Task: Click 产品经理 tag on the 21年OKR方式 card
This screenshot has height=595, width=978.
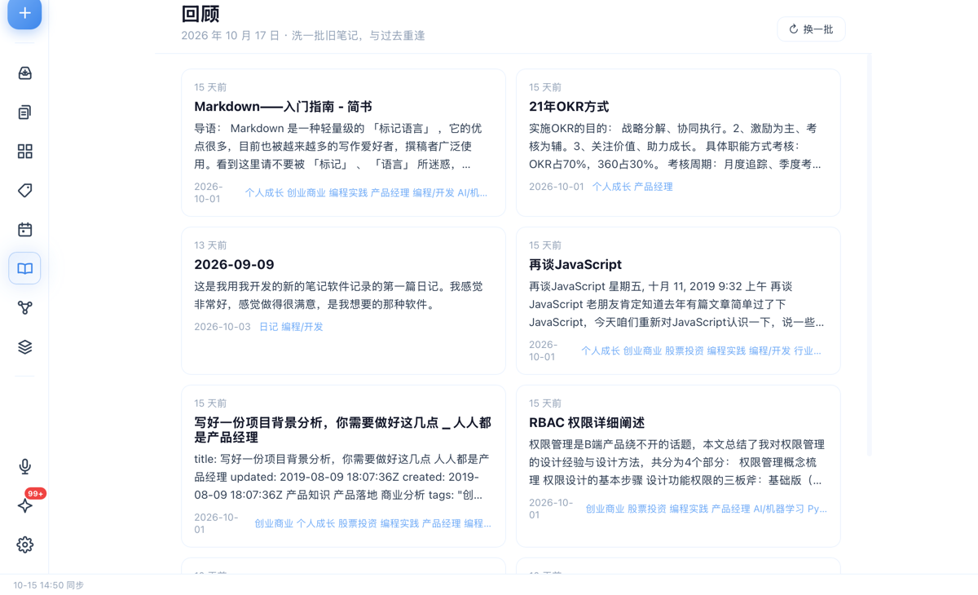Action: tap(654, 187)
